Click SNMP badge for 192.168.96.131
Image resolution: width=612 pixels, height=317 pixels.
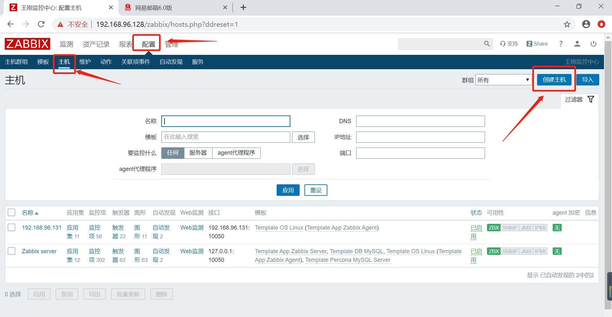[x=510, y=228]
